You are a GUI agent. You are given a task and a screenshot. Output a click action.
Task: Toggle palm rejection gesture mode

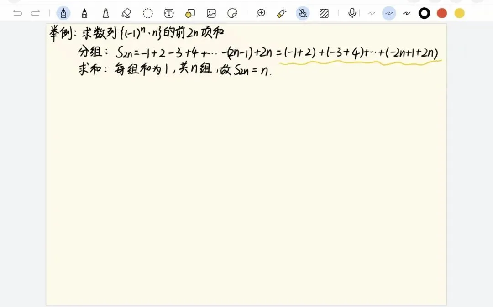pyautogui.click(x=303, y=13)
